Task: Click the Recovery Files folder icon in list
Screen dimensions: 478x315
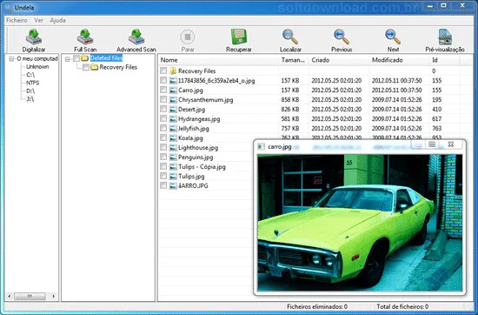Action: (173, 71)
